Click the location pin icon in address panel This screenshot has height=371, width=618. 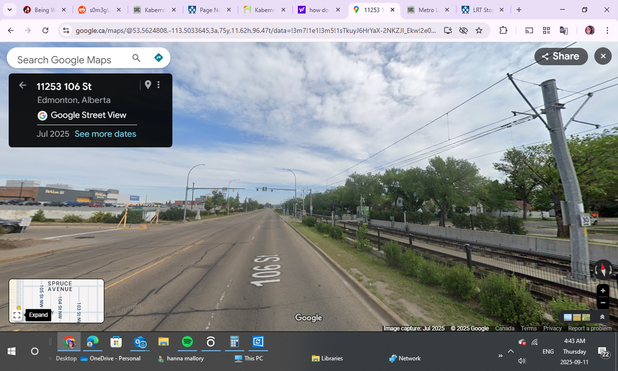tap(148, 85)
